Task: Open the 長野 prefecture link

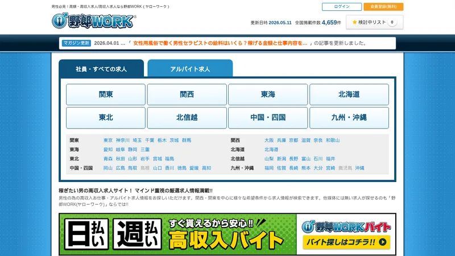Action: (x=293, y=159)
